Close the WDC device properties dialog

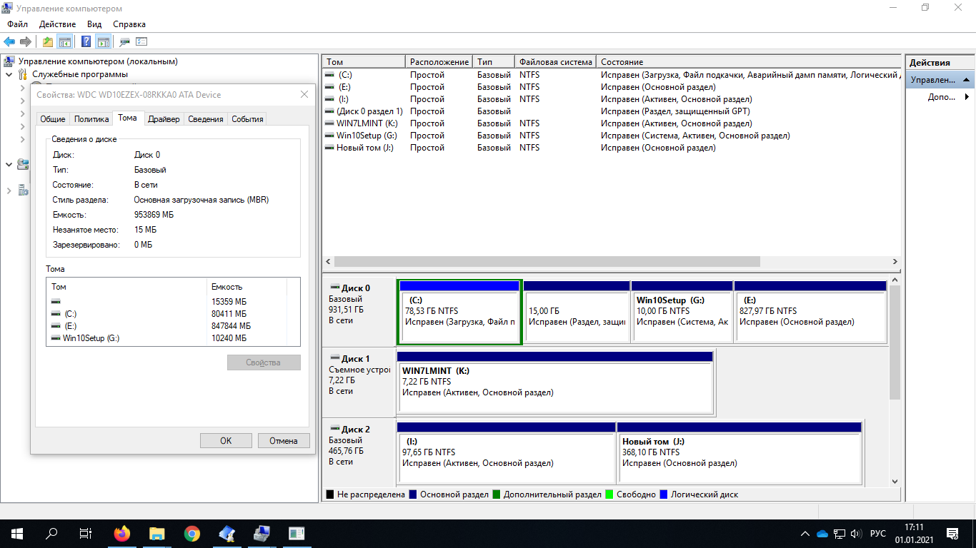click(x=304, y=94)
